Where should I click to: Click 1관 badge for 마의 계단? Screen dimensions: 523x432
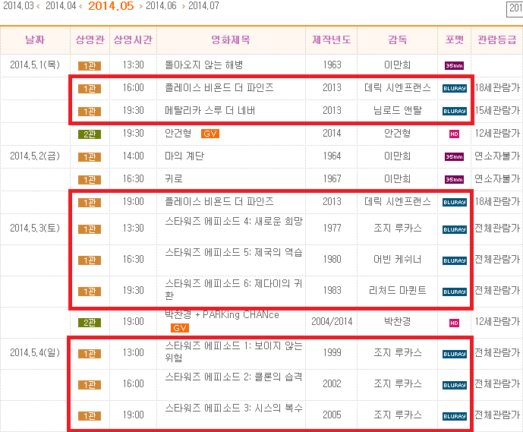[90, 157]
